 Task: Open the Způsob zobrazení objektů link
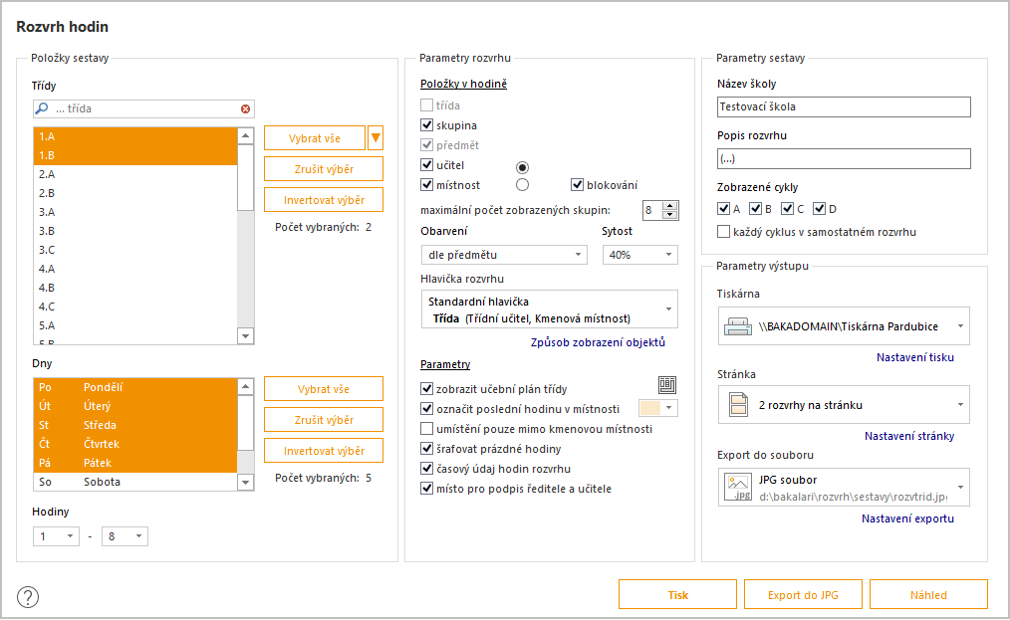click(598, 342)
